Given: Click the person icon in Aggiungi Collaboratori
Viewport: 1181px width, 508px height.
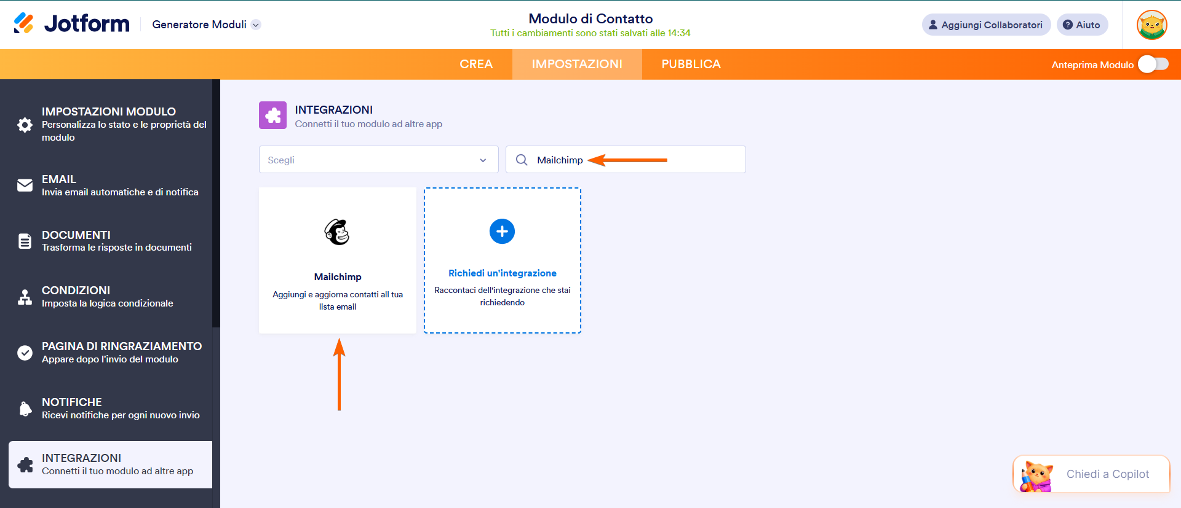Looking at the screenshot, I should coord(933,25).
